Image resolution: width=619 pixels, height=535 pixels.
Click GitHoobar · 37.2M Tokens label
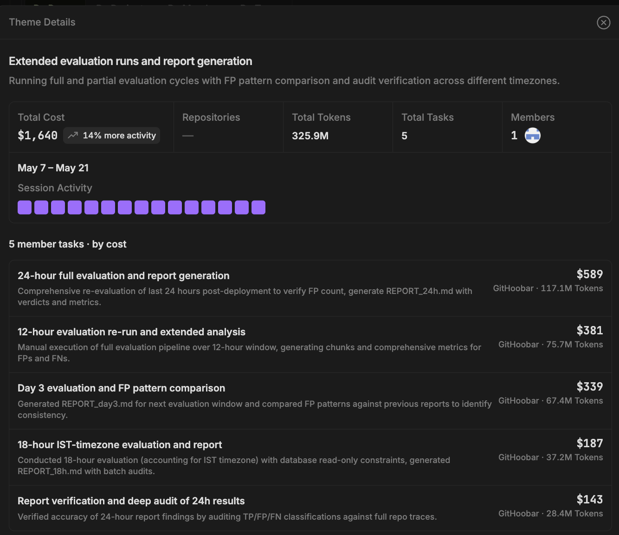point(551,457)
